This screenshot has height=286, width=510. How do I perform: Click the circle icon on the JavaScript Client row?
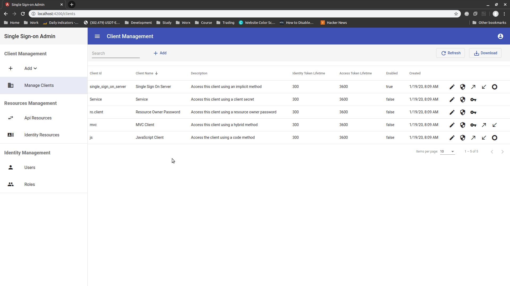pos(494,138)
